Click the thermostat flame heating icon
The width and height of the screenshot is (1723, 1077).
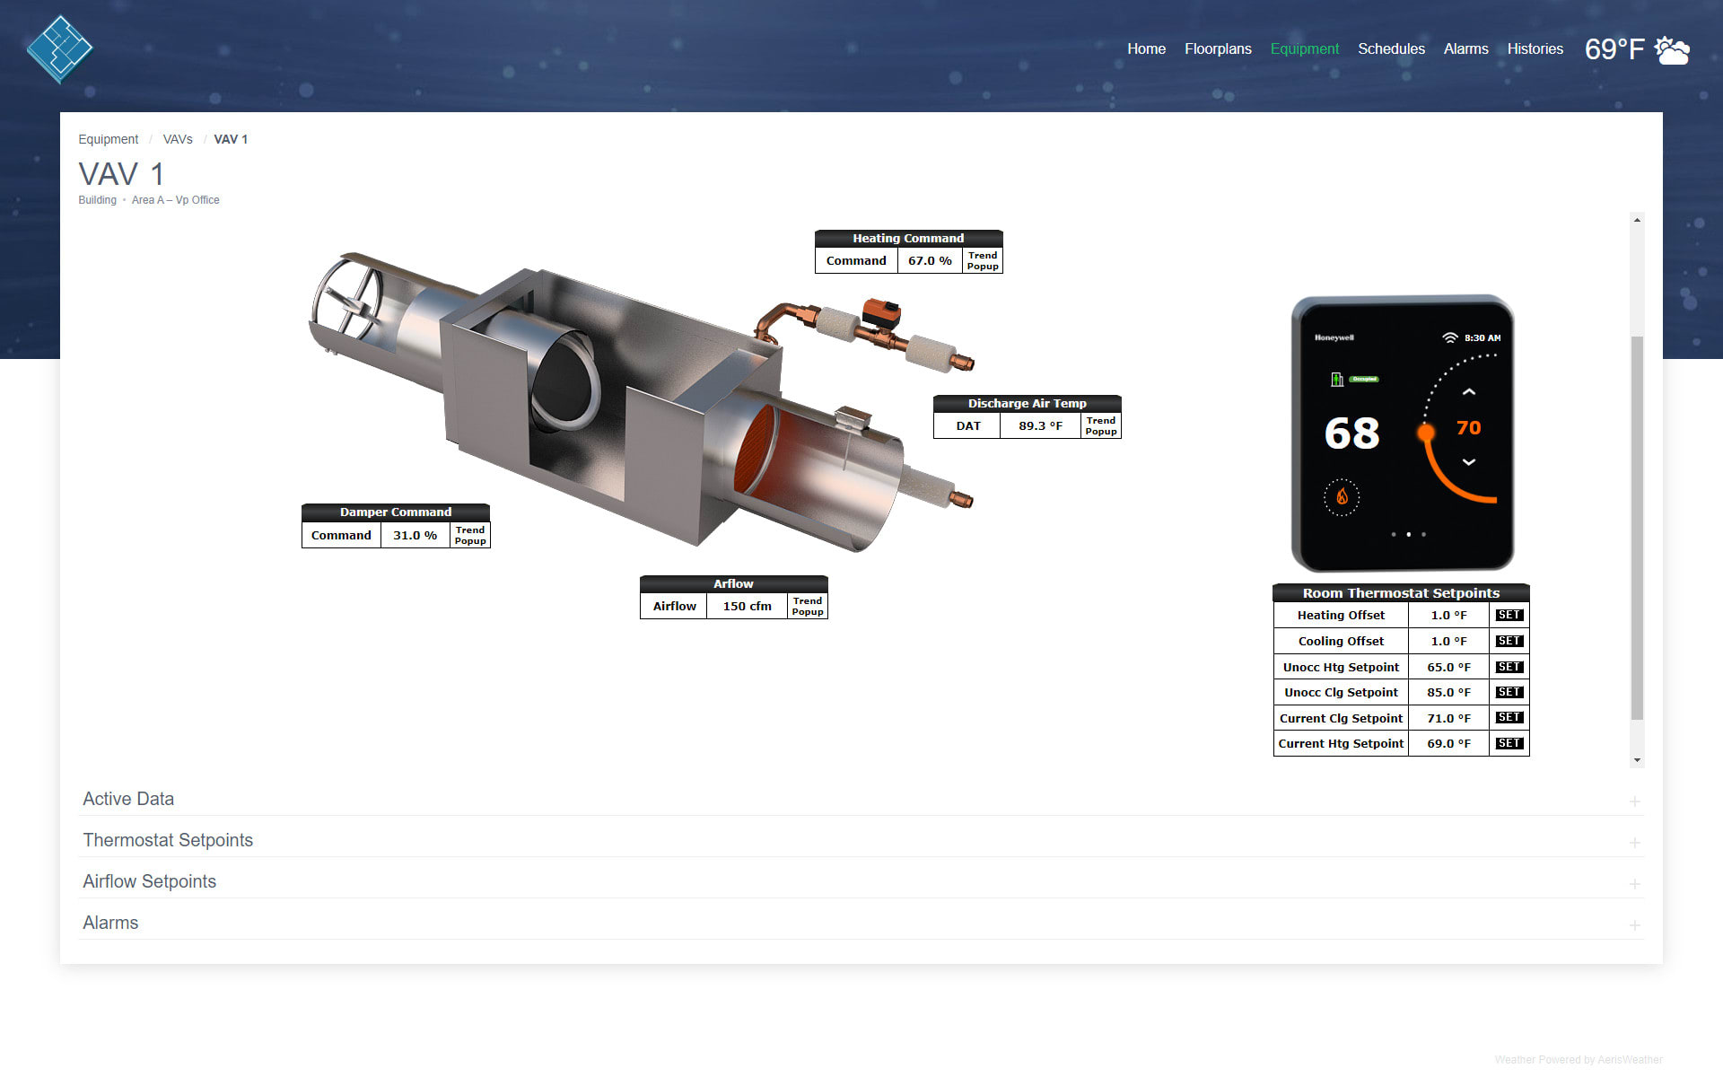point(1342,496)
